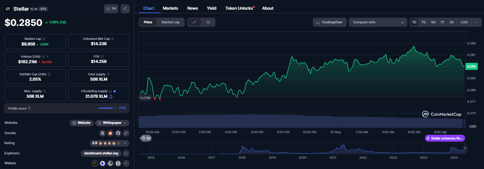
Task: Open the first wallet icon (yellow)
Action: point(95,163)
